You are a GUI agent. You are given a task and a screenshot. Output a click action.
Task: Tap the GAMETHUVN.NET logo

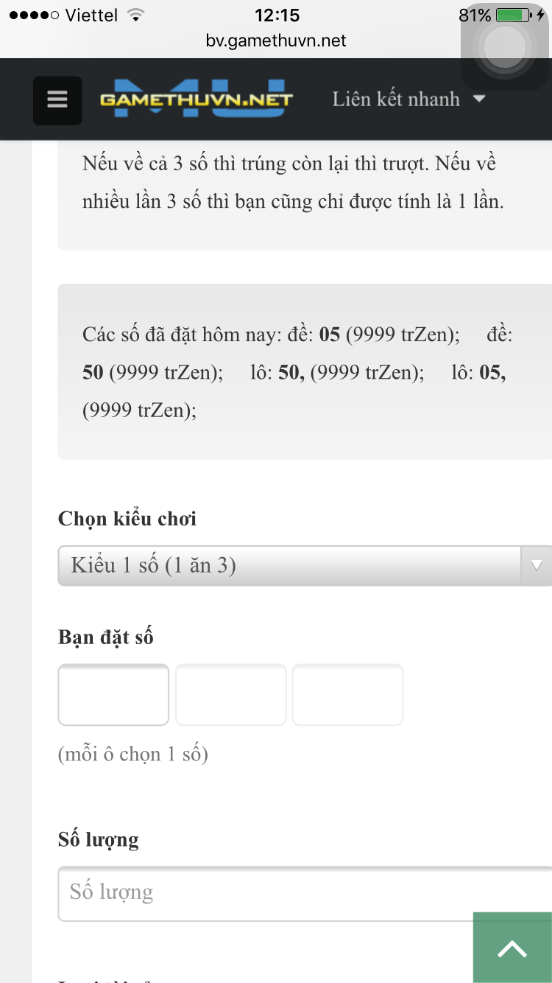197,99
